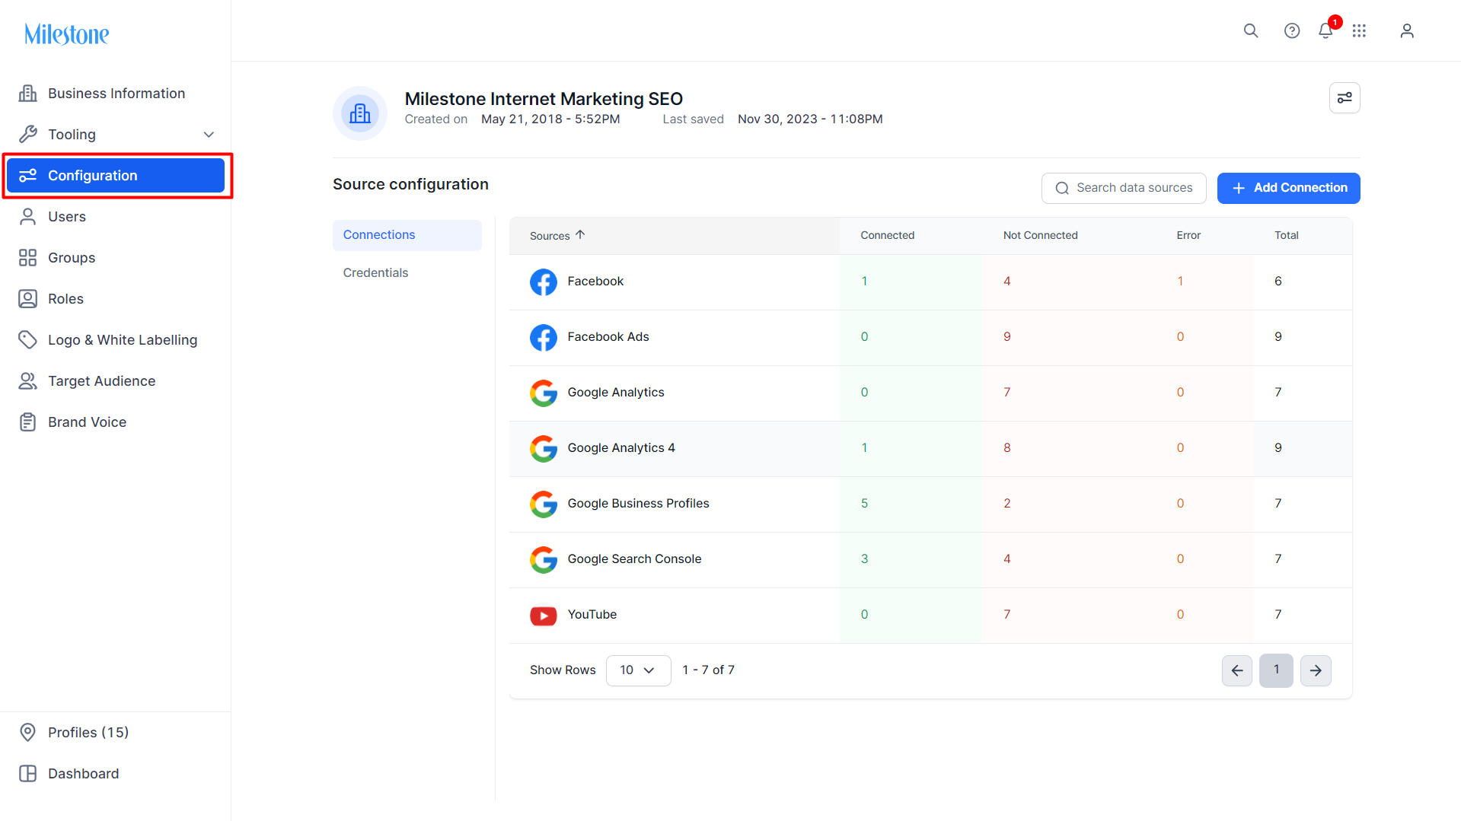Open Business Information in sidebar

click(x=116, y=94)
